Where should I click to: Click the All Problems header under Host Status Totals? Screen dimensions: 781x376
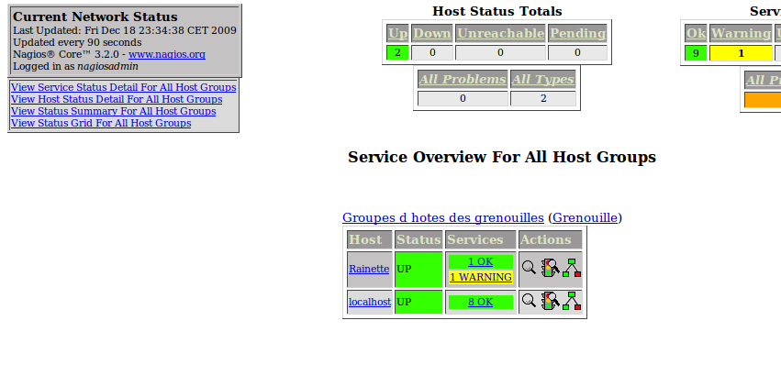pos(462,80)
